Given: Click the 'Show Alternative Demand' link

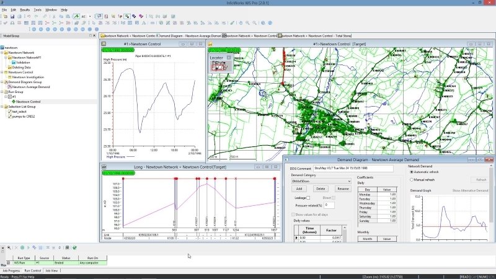Looking at the screenshot, I should (x=470, y=191).
